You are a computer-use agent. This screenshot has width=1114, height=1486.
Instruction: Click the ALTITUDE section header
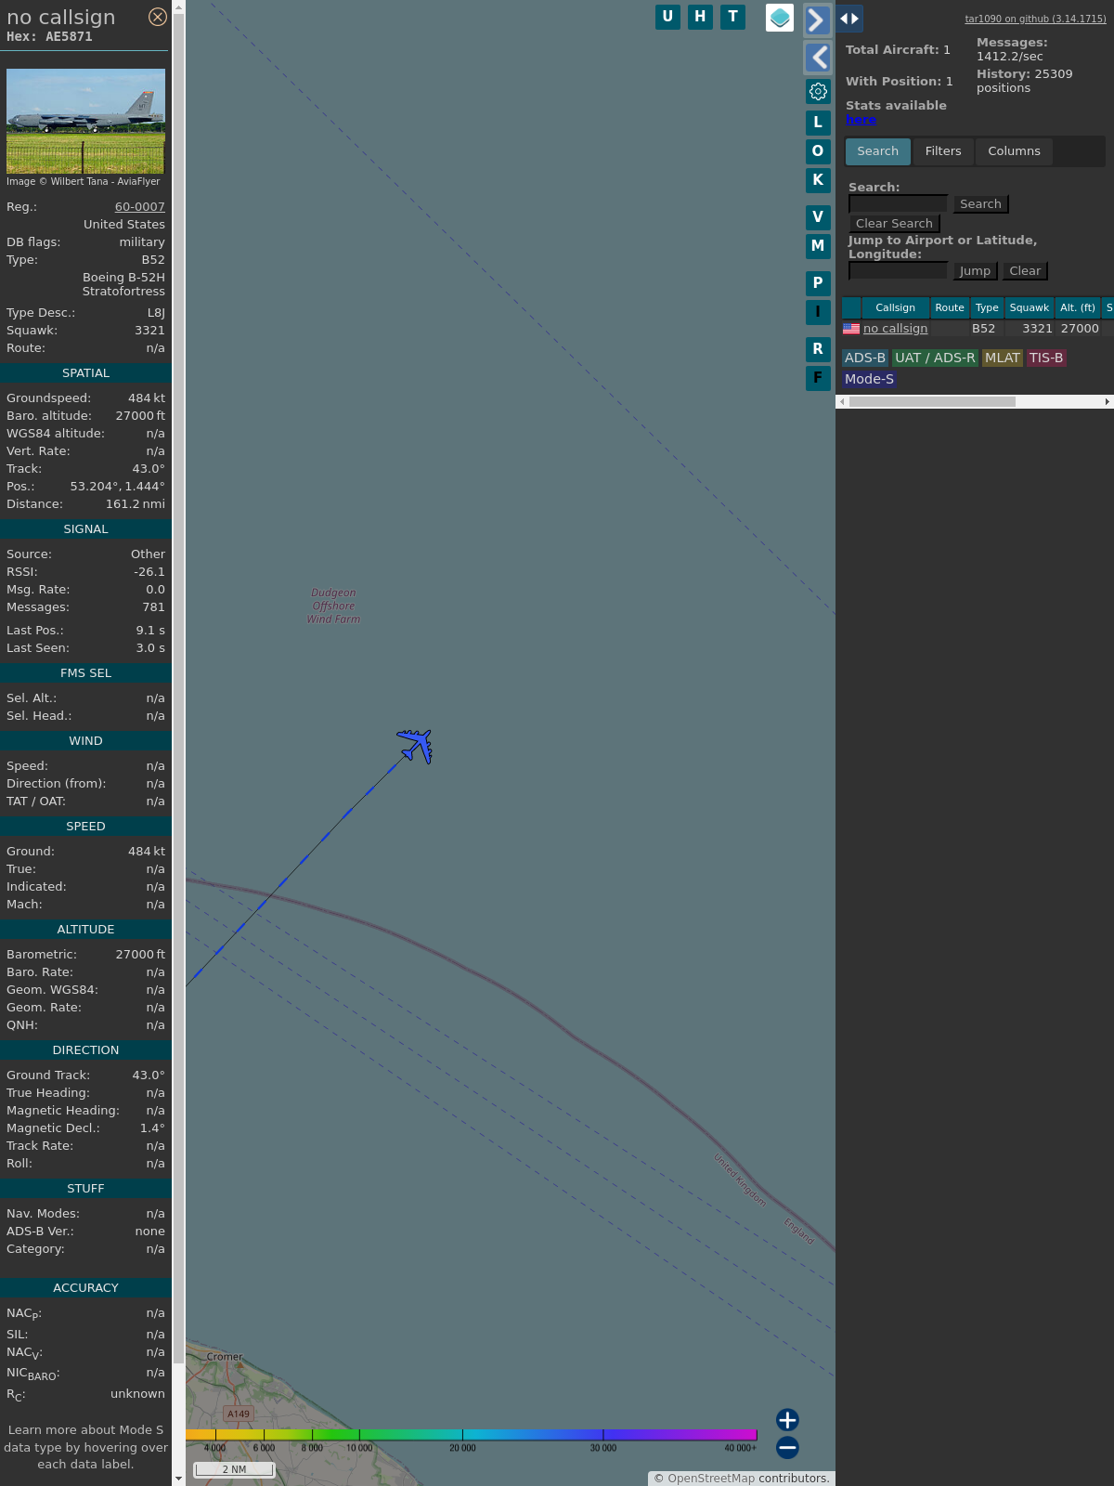[x=85, y=929]
